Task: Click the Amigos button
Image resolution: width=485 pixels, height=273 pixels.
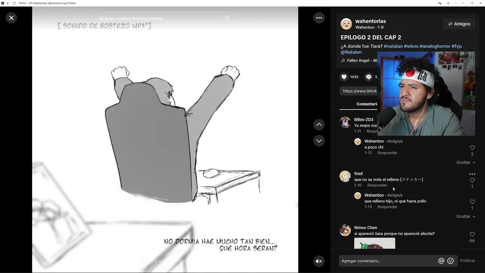Action: point(459,24)
